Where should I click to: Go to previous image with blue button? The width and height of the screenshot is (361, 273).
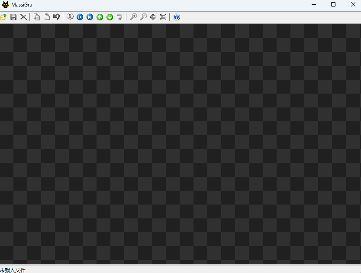(x=80, y=17)
